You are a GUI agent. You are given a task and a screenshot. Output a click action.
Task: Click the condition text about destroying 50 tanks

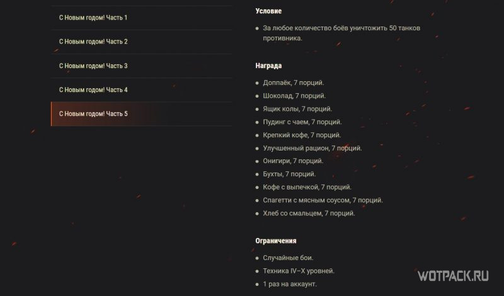(x=341, y=33)
